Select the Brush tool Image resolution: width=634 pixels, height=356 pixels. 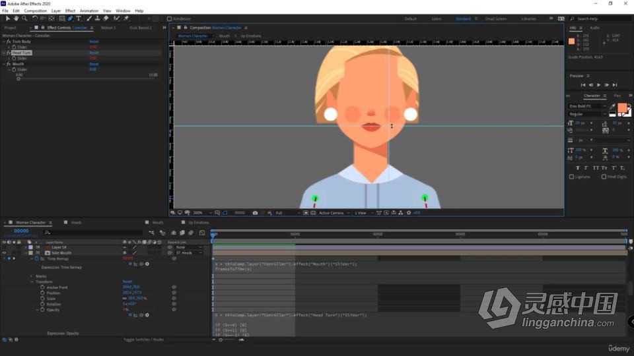89,18
